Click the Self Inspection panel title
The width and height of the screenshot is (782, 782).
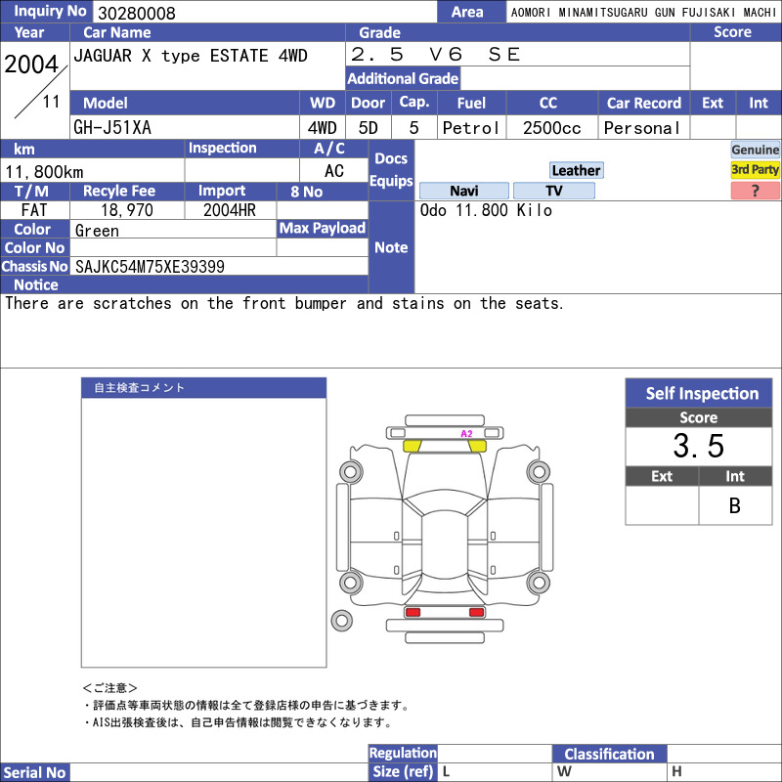(x=698, y=394)
